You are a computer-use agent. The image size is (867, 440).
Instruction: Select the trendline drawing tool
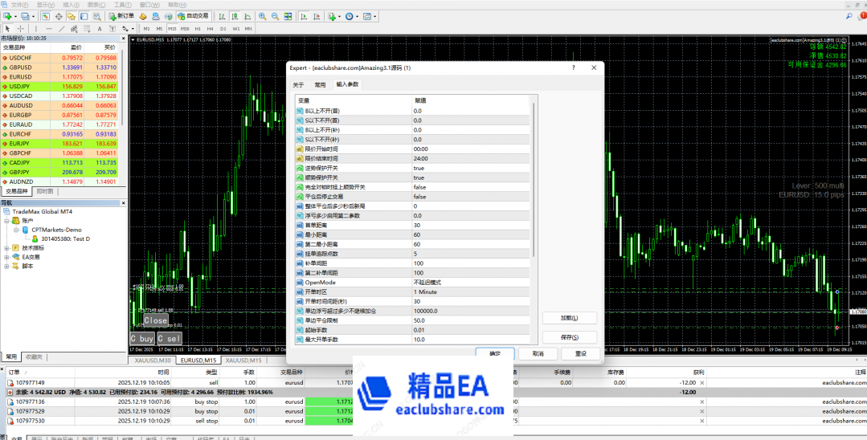point(60,28)
